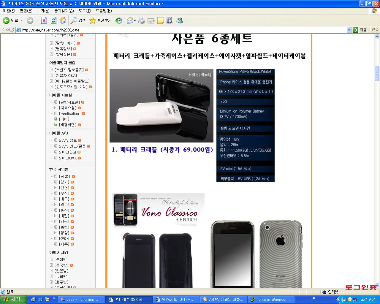
Task: Open the 편집(E) menu
Action: [x=26, y=11]
